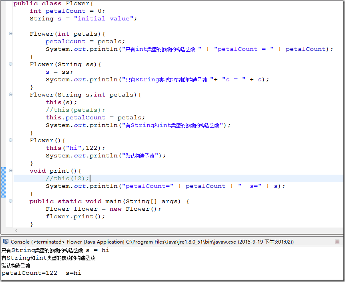This screenshot has height=282, width=345.
Task: Collapse the Flower(String ss) constructor fold
Action: pos(11,64)
